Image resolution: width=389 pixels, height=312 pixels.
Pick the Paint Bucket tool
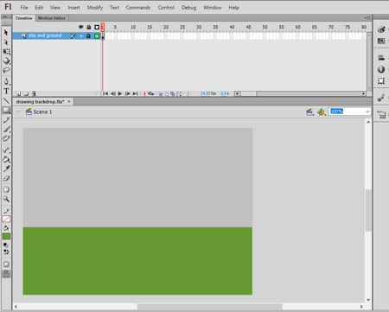[x=6, y=159]
